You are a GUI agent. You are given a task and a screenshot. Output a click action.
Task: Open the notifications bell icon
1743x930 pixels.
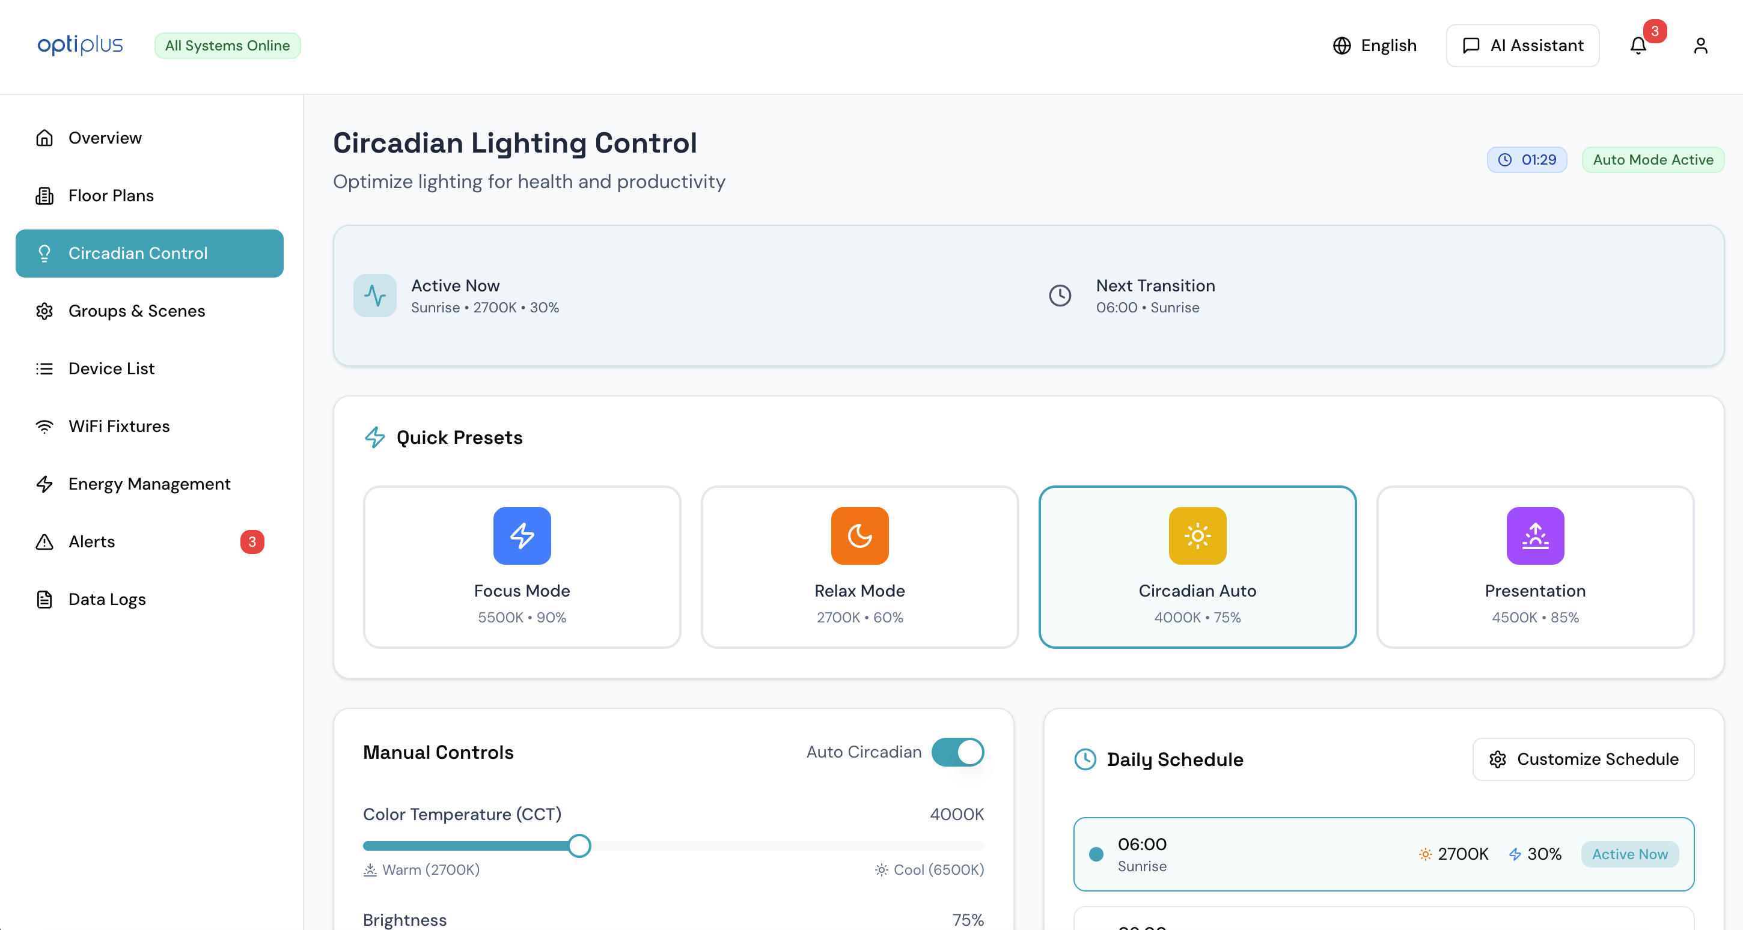tap(1638, 45)
